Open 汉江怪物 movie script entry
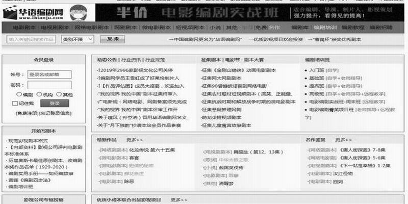The image size is (408, 204). coord(343,173)
